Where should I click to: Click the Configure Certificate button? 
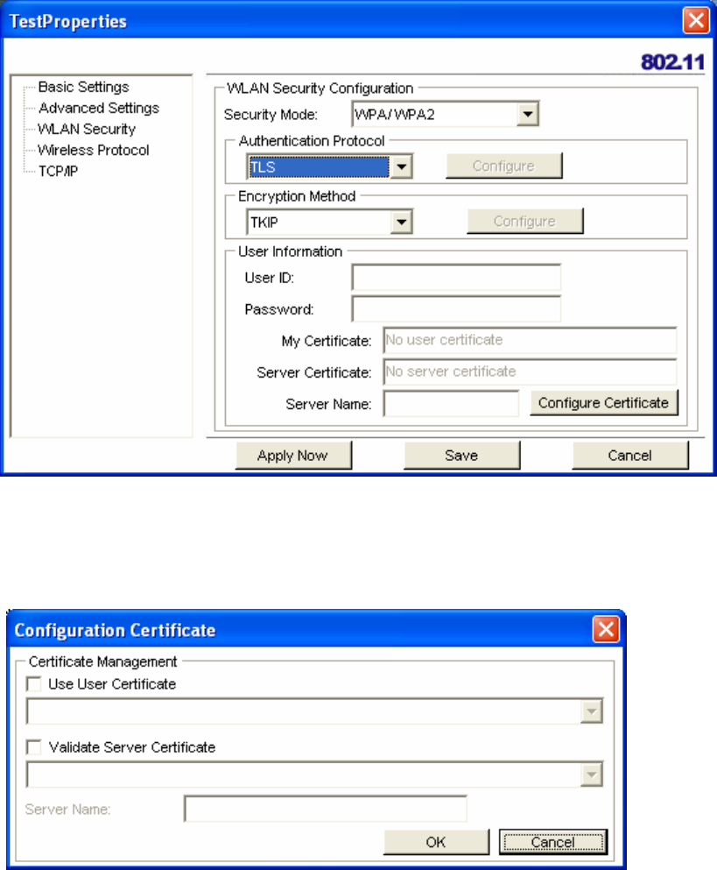604,403
